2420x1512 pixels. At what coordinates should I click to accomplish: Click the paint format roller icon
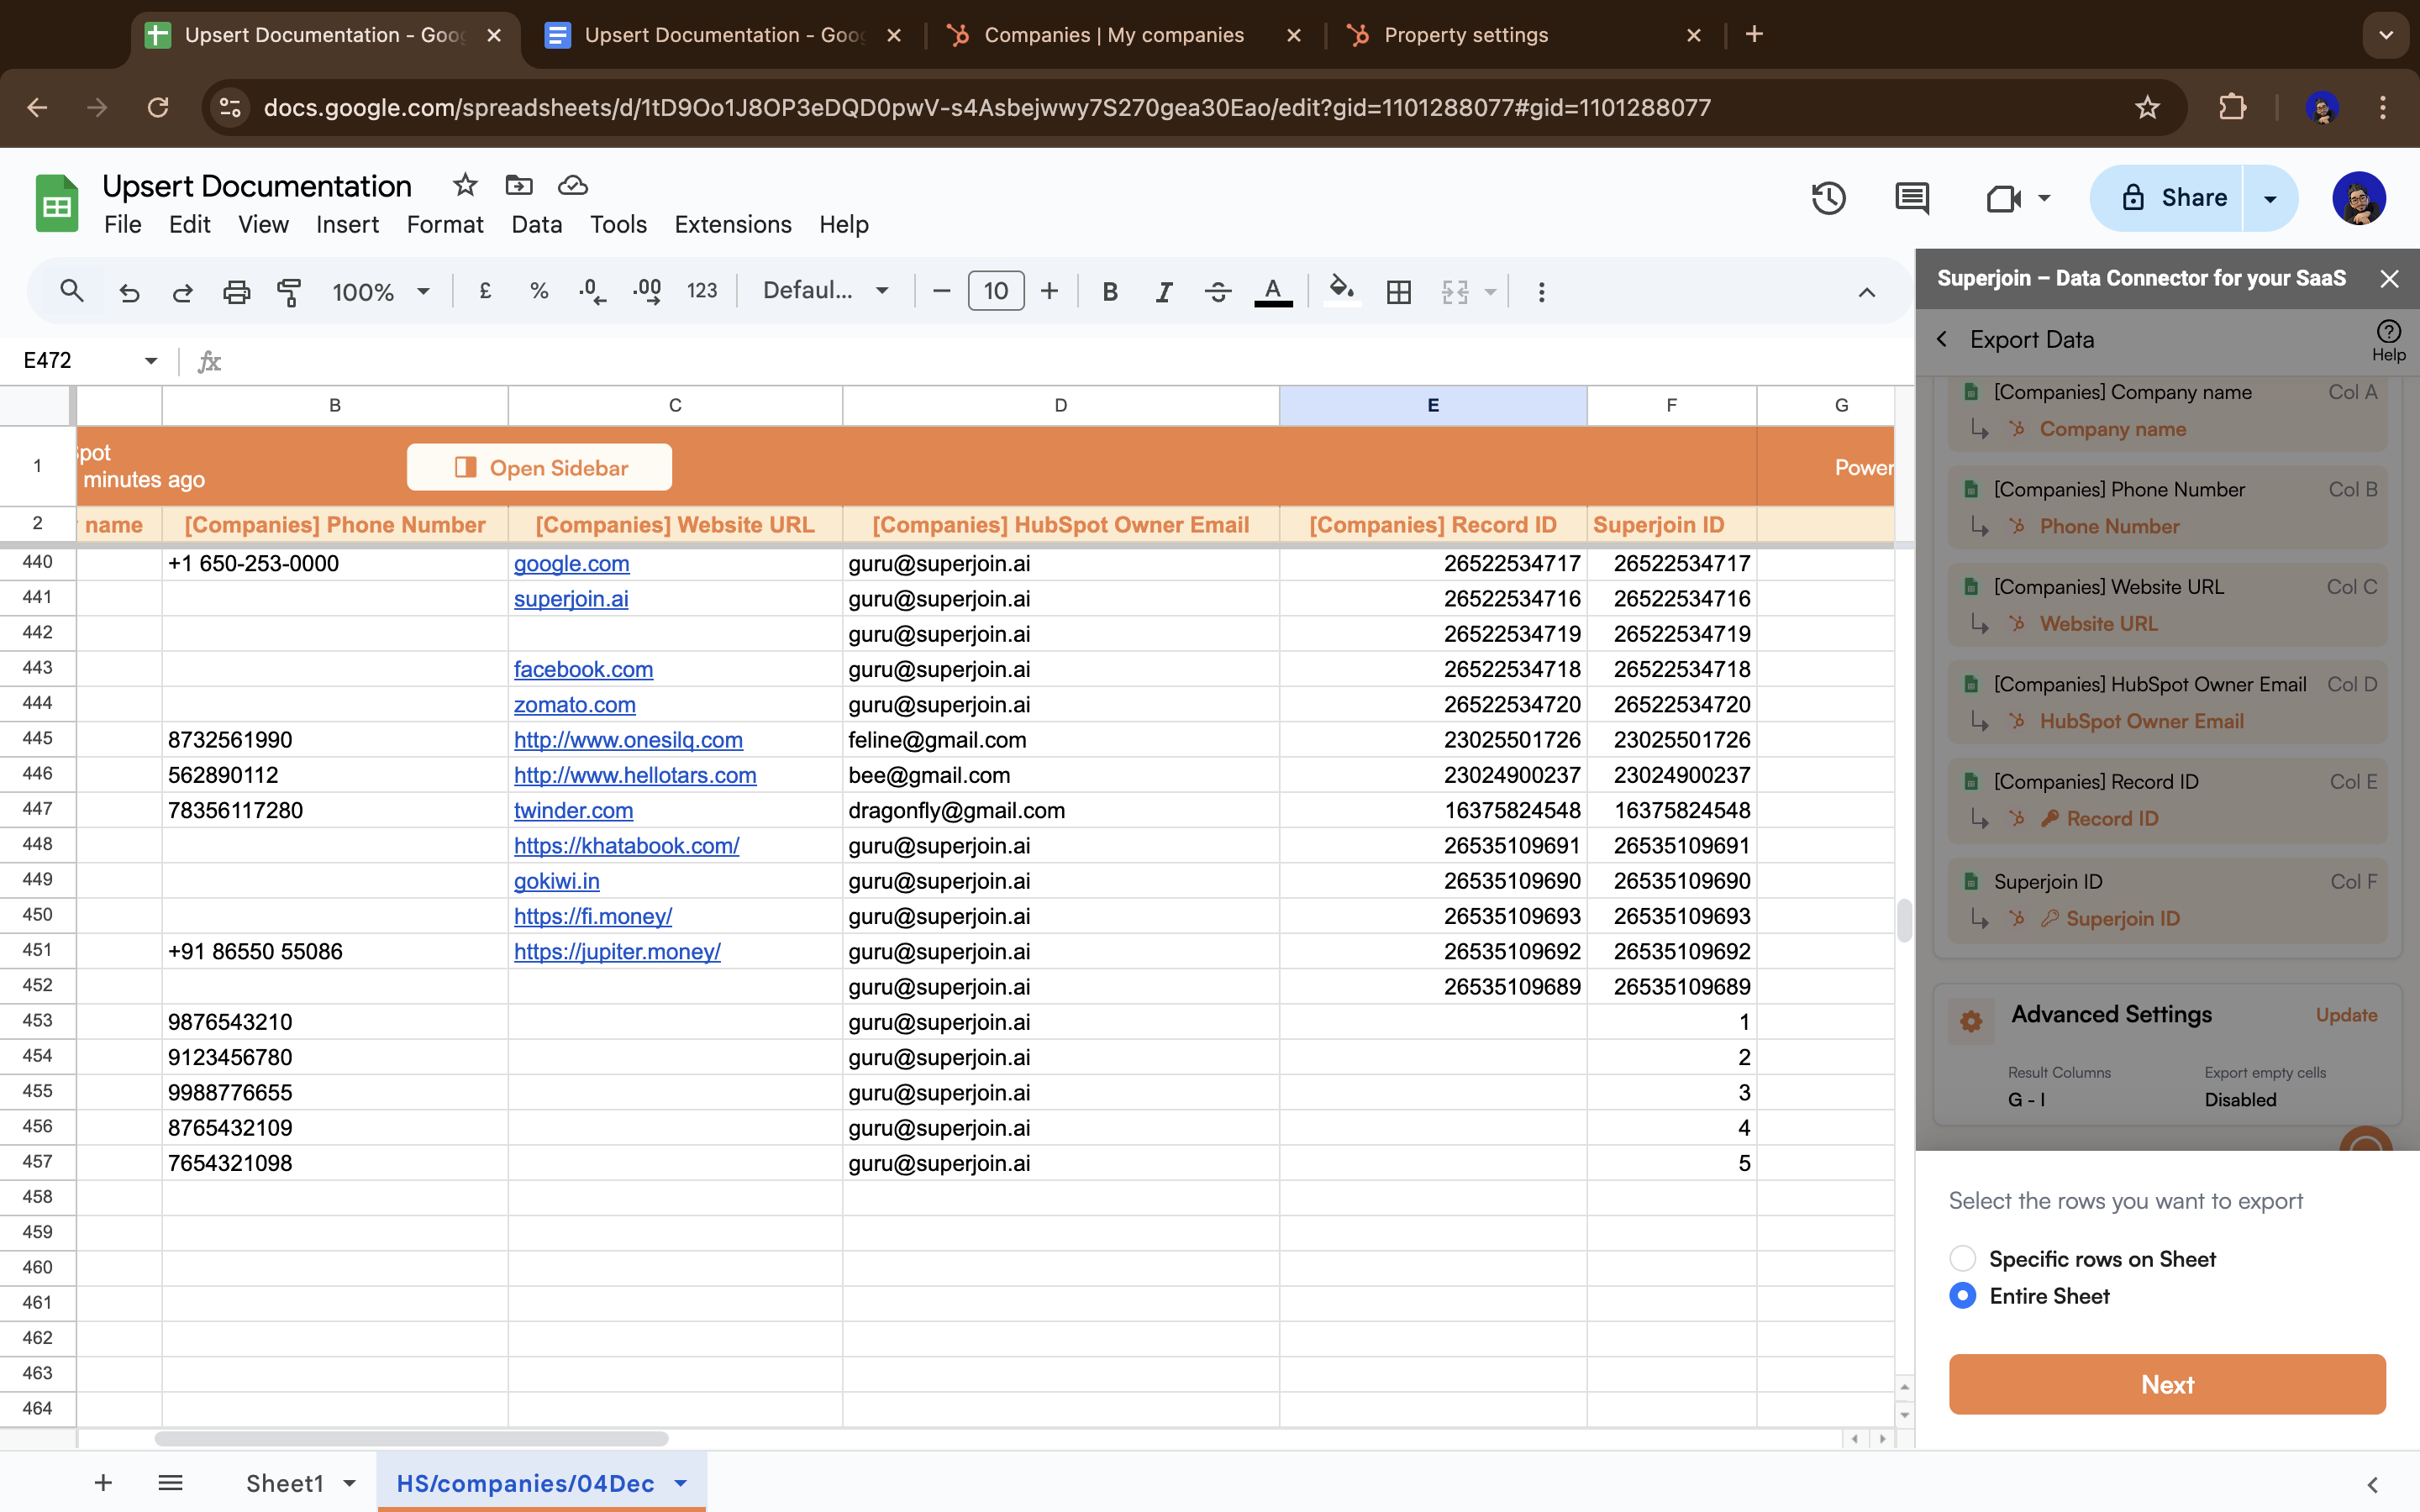289,292
